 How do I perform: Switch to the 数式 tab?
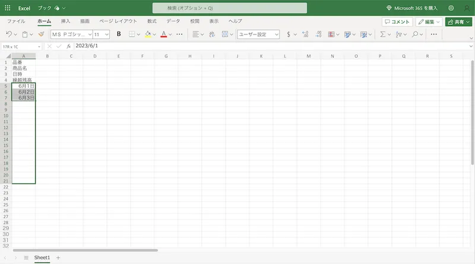(x=152, y=21)
